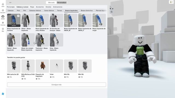Screen dimensions: 175x98
Task: Open Personajes tab
Action: [x=11, y=7]
